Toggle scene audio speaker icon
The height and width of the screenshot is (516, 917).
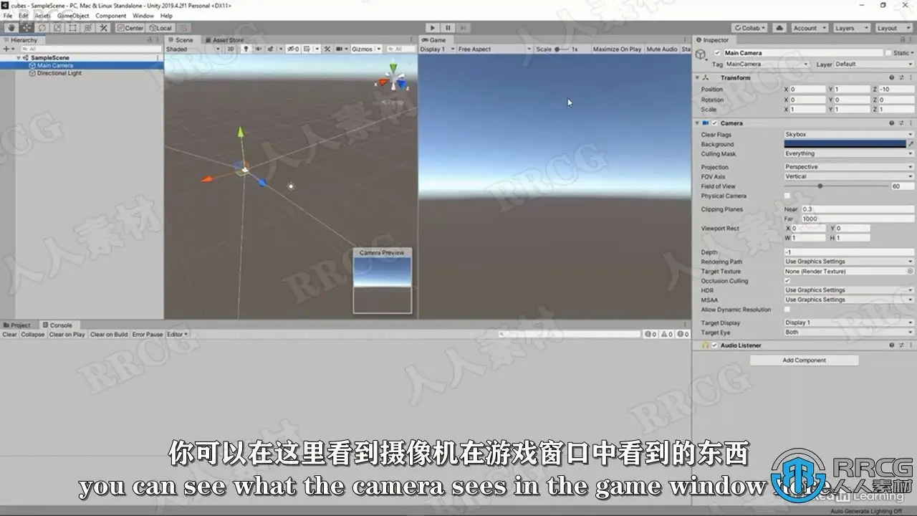pyautogui.click(x=258, y=49)
